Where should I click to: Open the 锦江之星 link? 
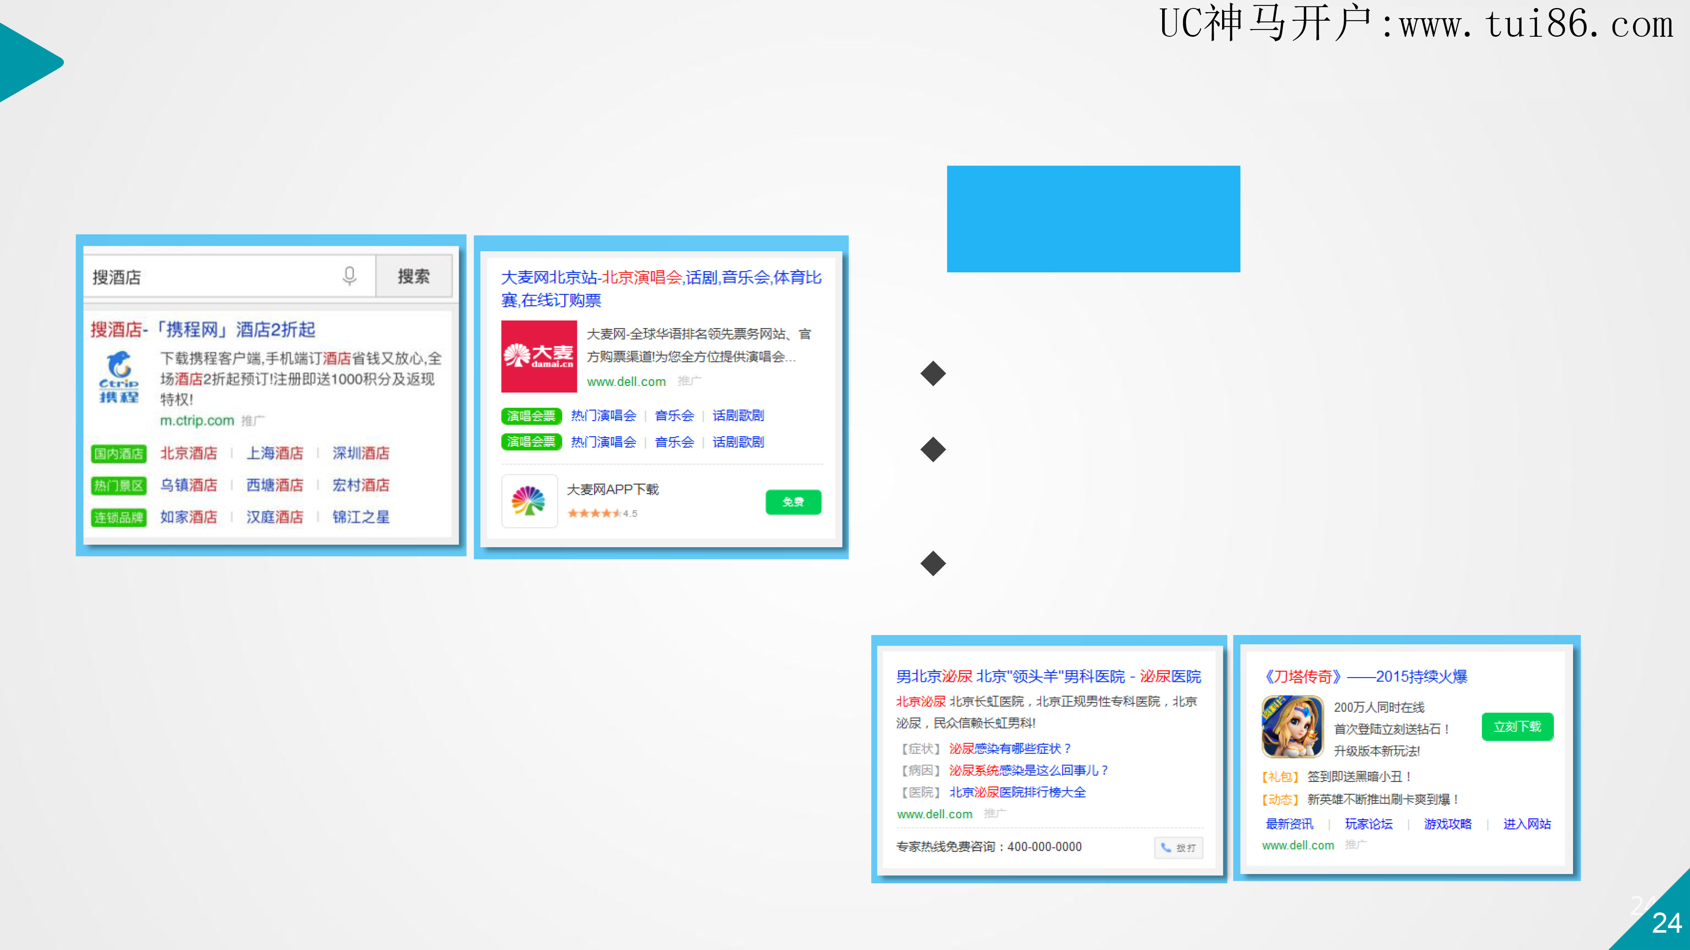coord(361,518)
